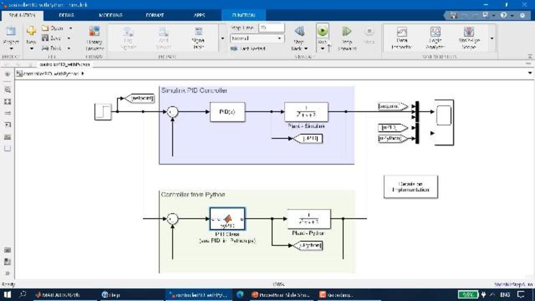Expand the simulation mode Normal dropdown
The image size is (535, 301).
coord(280,38)
